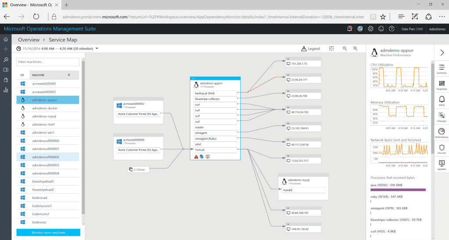Open the settings gear in the OMS header
This screenshot has height=240, width=449.
371,29
